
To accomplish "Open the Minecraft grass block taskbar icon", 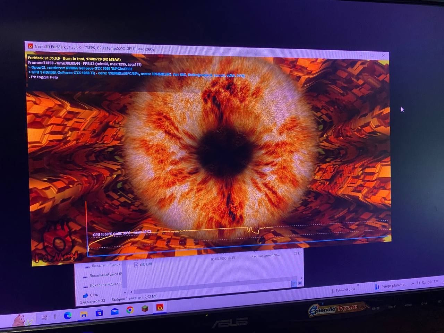I will (145, 308).
